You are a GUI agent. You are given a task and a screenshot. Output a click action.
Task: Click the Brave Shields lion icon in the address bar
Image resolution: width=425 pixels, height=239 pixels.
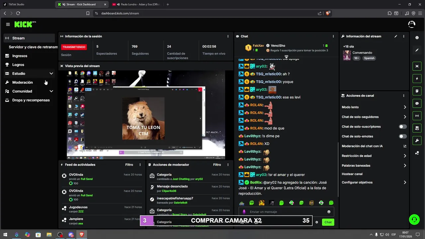[328, 13]
